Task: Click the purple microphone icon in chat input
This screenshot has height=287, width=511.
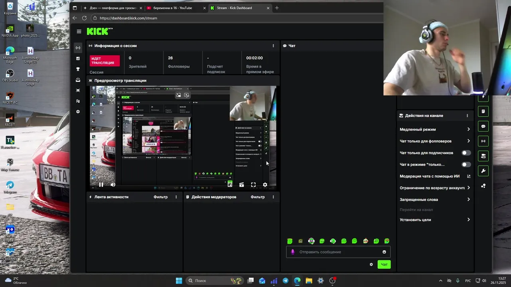Action: click(293, 252)
